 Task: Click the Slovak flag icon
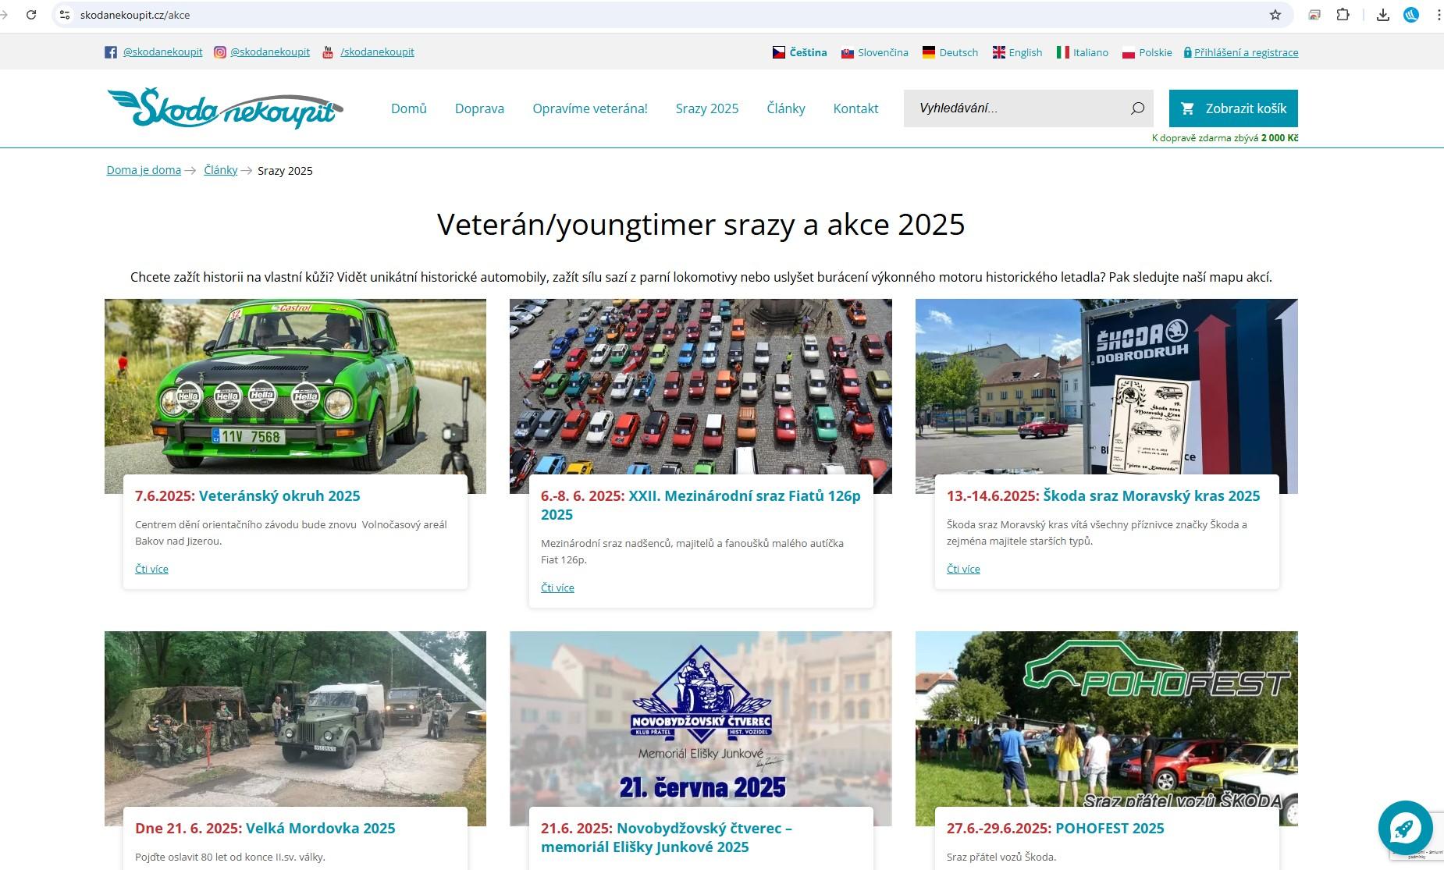(847, 53)
